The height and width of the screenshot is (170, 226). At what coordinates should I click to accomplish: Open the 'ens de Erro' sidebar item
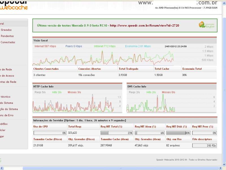coord(6,115)
